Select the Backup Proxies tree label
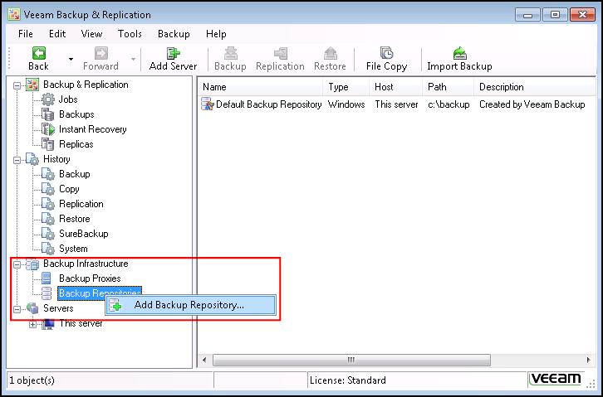This screenshot has width=603, height=397. pyautogui.click(x=90, y=278)
